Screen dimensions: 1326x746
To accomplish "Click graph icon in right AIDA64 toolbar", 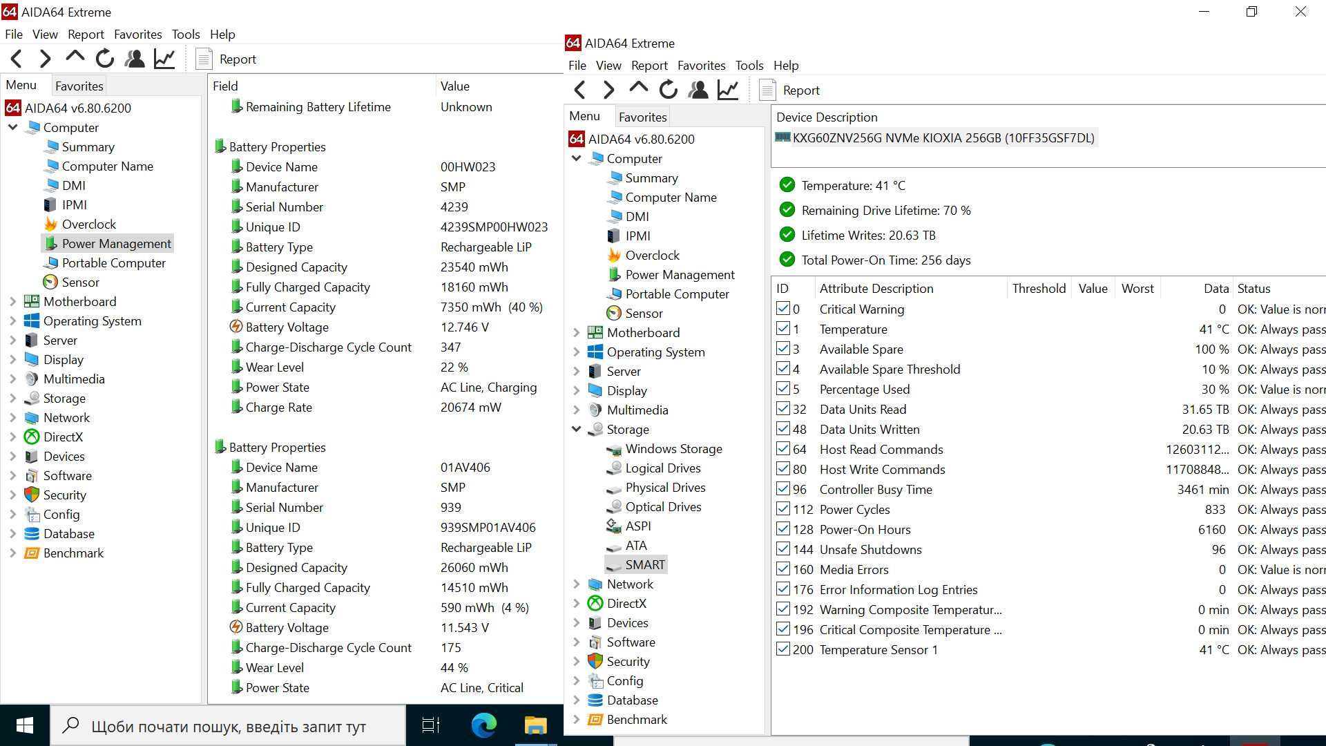I will point(728,90).
